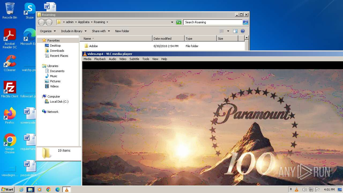Click the volume speaker tray icon

tap(304, 190)
